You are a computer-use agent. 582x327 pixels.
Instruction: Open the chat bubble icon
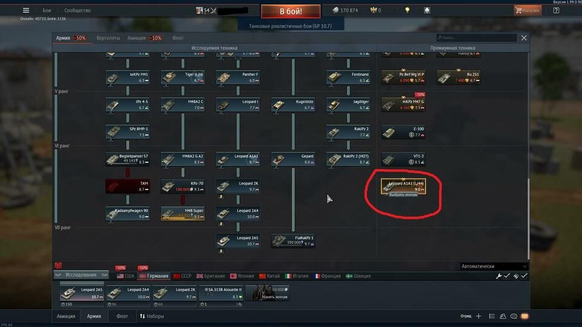click(x=513, y=316)
